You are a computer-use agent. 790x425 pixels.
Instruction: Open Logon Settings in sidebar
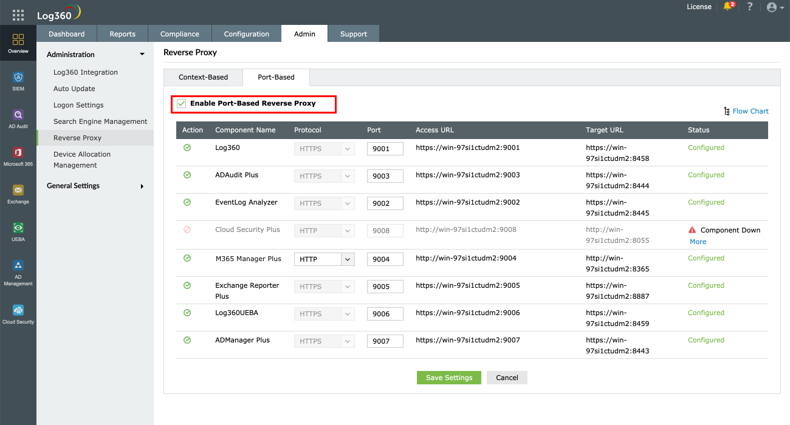pos(78,105)
